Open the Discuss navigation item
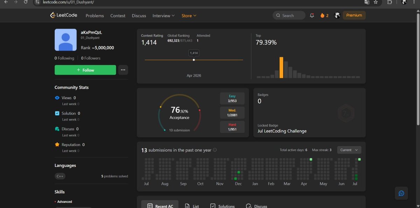Viewport: 420px width, 208px height. pos(139,16)
